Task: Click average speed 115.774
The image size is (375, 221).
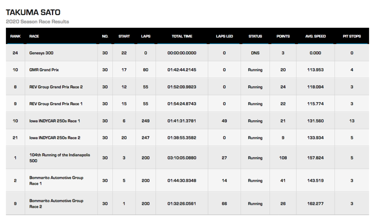Action: 315,104
